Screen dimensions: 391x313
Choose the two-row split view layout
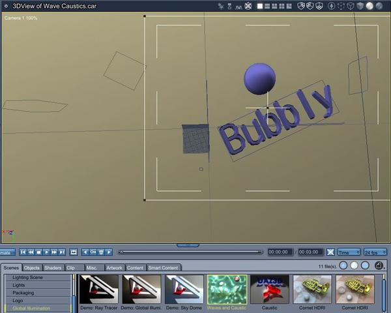[267, 7]
